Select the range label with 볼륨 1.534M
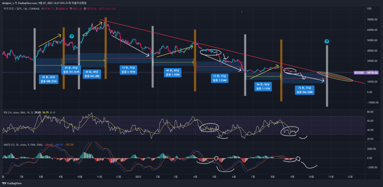 pyautogui.click(x=220, y=78)
